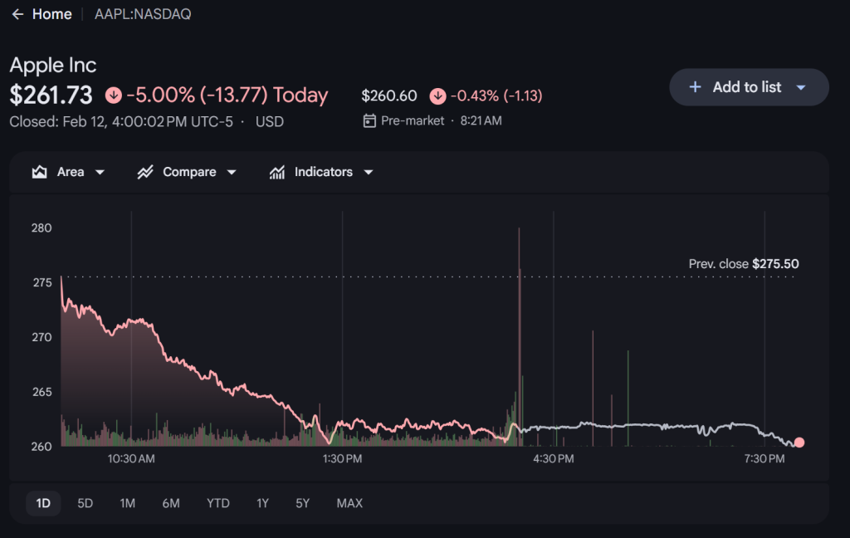Expand the Area chart type dropdown
Image resolution: width=850 pixels, height=538 pixels.
pyautogui.click(x=100, y=173)
